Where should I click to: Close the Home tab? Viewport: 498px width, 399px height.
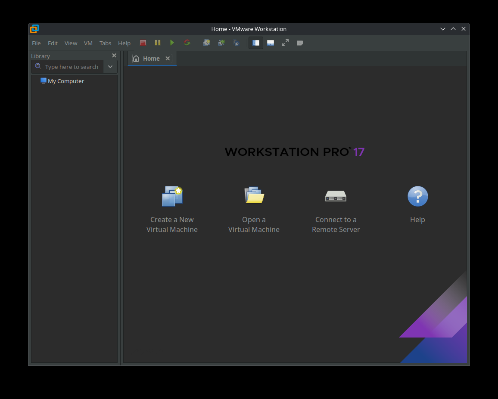(x=168, y=59)
